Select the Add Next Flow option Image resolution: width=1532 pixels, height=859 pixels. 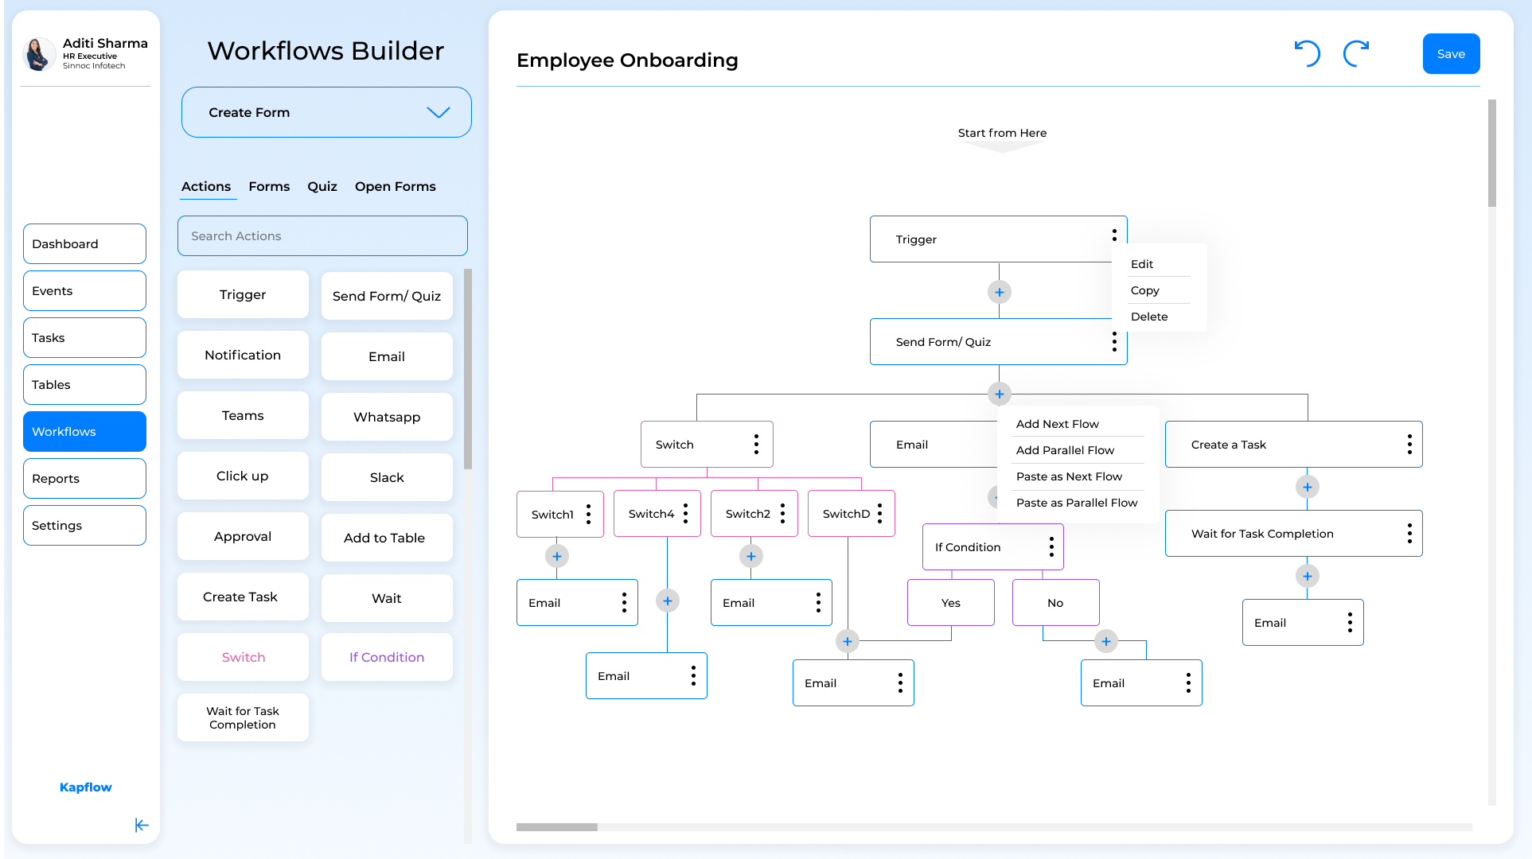pos(1056,424)
